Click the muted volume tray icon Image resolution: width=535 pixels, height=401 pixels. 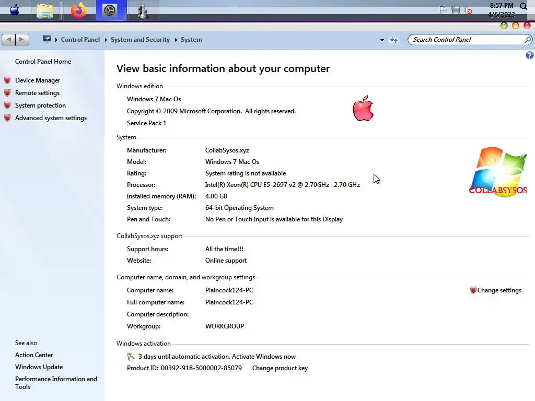click(x=468, y=10)
